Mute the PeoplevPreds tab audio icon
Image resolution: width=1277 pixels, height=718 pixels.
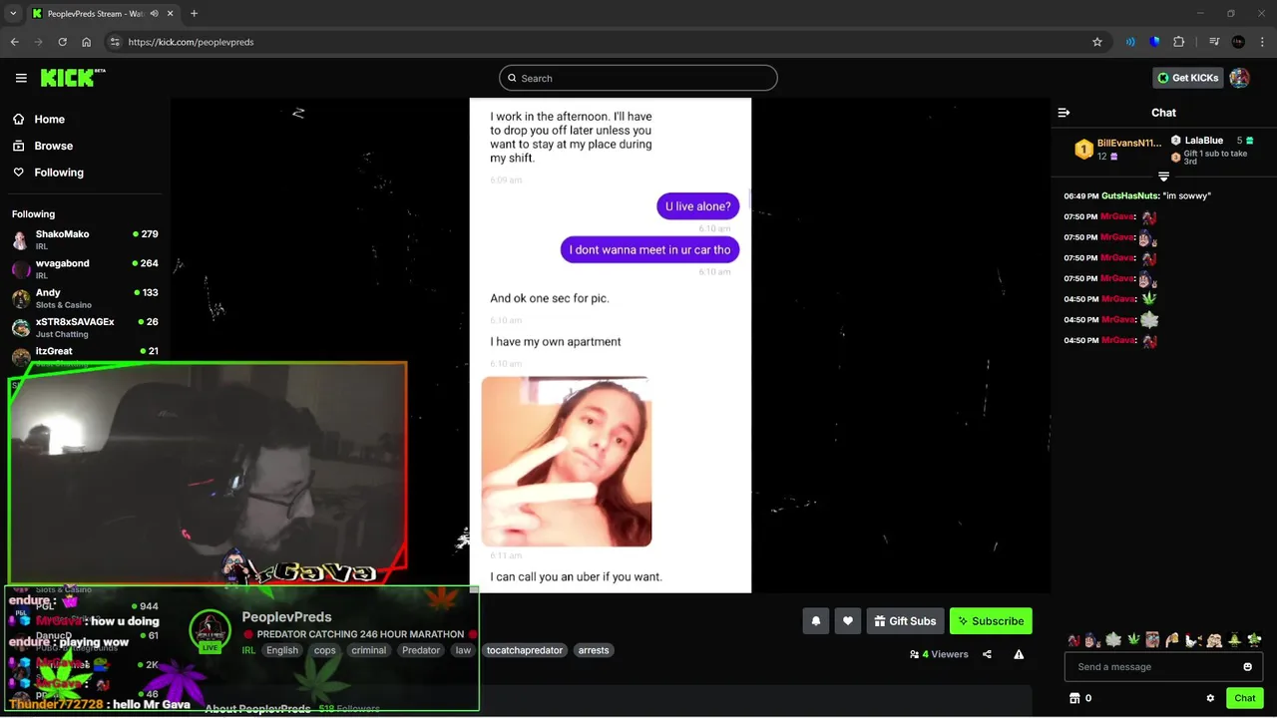click(x=154, y=13)
